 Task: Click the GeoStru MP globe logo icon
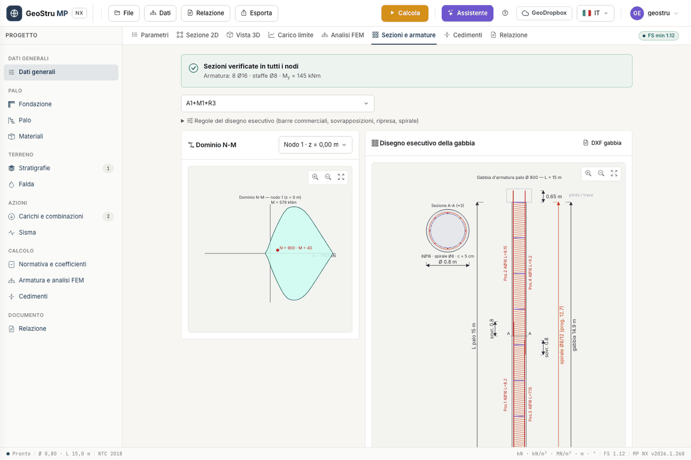point(14,13)
